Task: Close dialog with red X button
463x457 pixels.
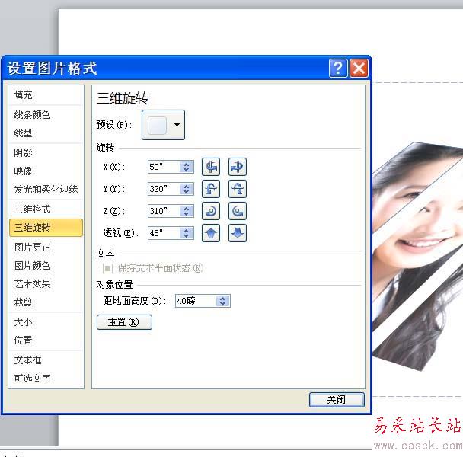Action: tap(359, 69)
